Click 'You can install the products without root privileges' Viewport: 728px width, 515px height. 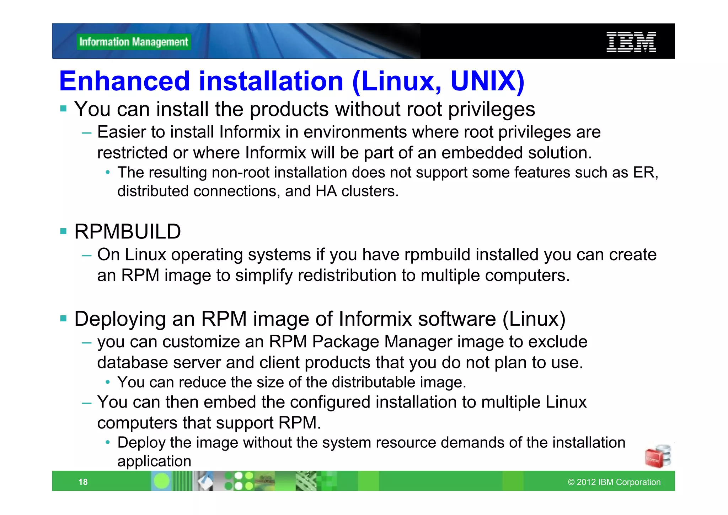(x=305, y=109)
